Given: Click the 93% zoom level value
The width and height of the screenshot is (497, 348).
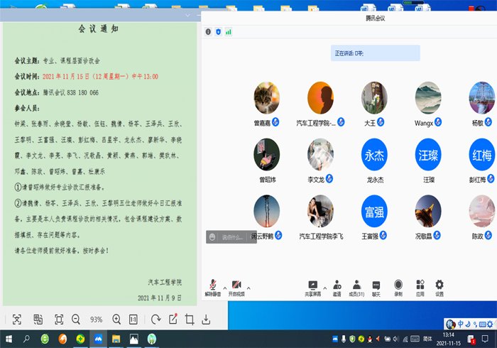Looking at the screenshot, I should point(96,320).
